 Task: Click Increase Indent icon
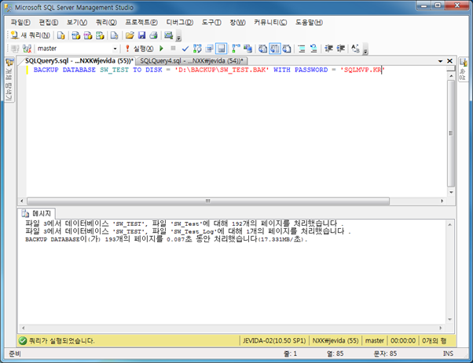click(340, 49)
